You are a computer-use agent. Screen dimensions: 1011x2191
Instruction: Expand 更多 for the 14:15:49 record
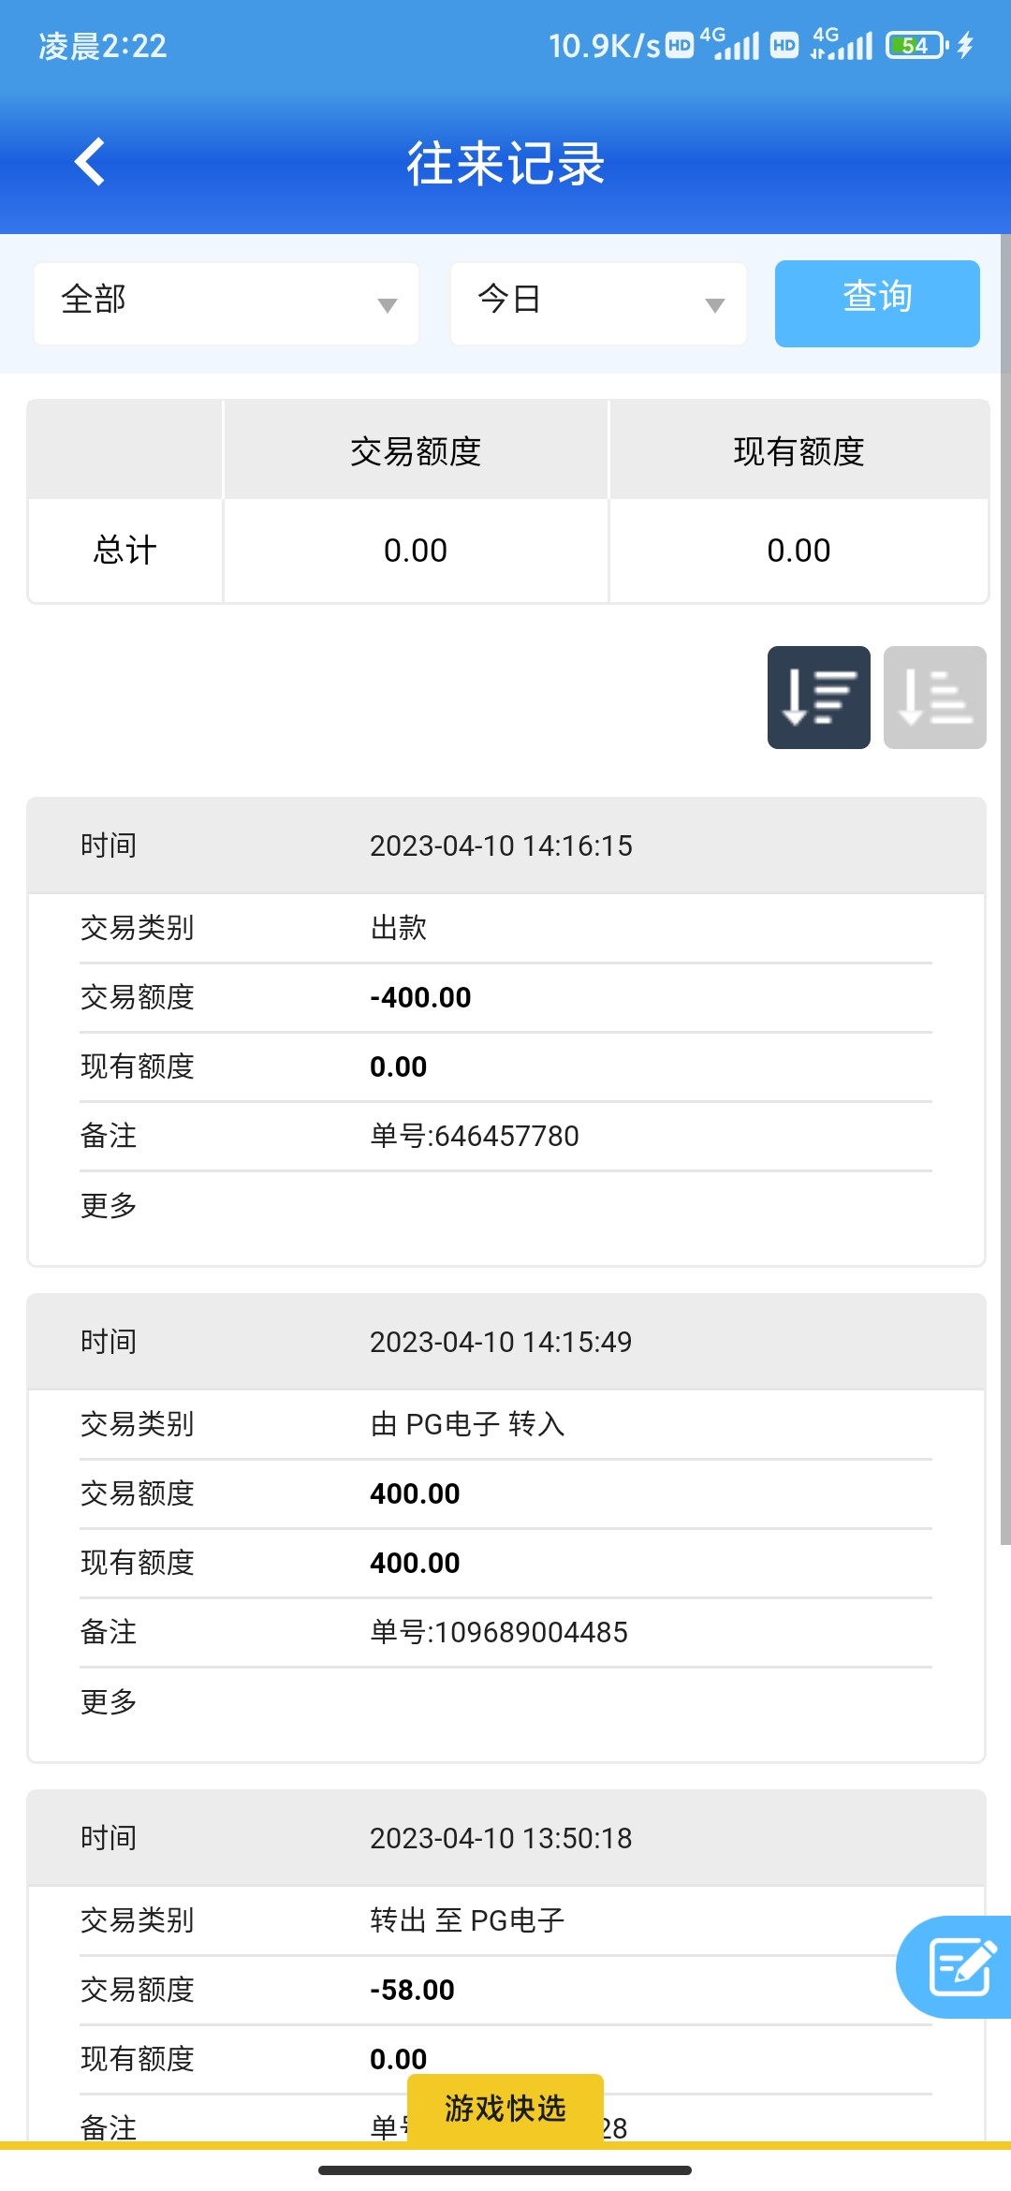[x=109, y=1701]
